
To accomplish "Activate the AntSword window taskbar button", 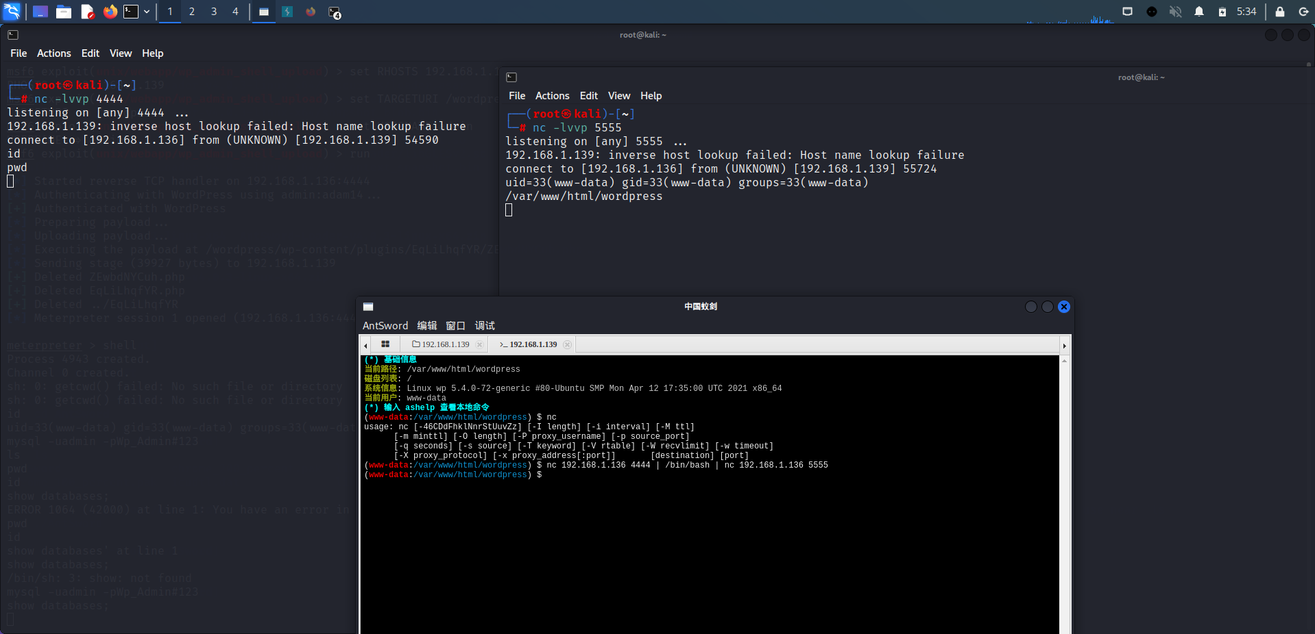I will 264,12.
